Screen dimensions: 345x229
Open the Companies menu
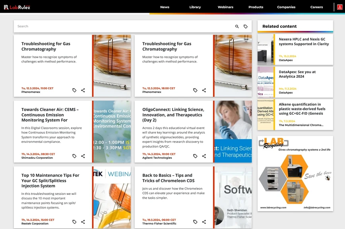[x=286, y=7]
